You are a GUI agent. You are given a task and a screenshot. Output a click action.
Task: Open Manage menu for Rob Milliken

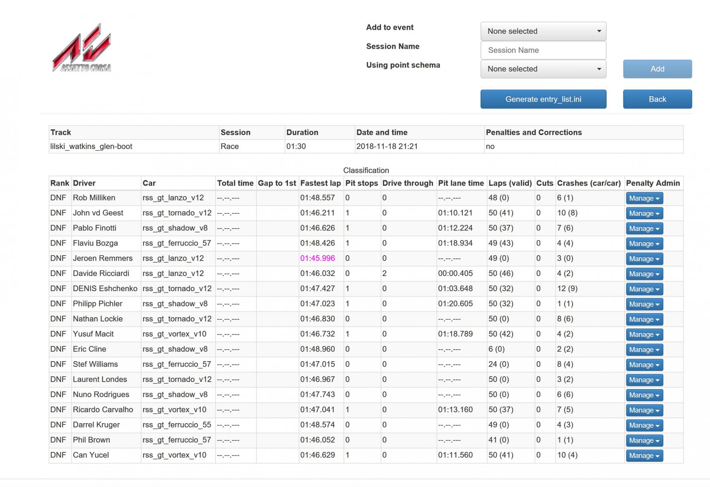[644, 199]
